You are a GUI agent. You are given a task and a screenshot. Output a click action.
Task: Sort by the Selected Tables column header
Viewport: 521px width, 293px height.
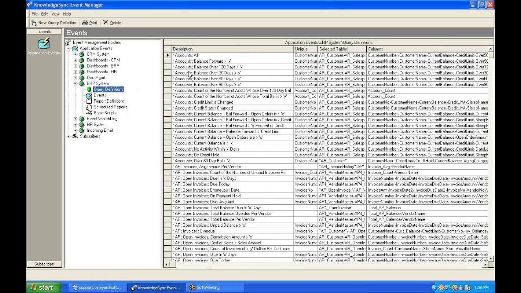point(342,49)
